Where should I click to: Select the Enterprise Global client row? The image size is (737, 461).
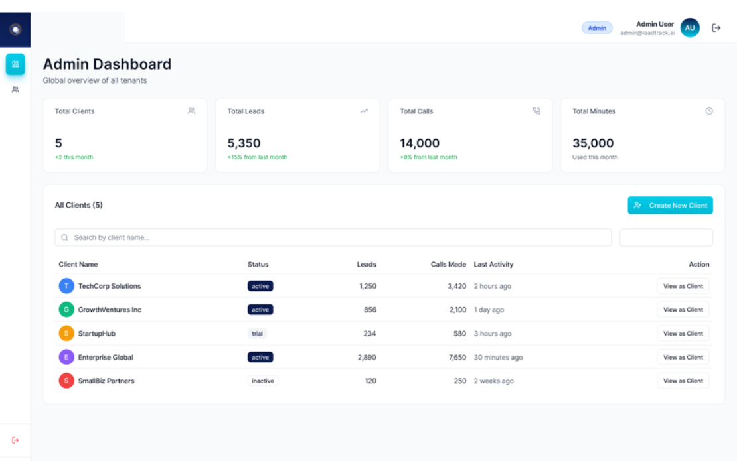[384, 358]
